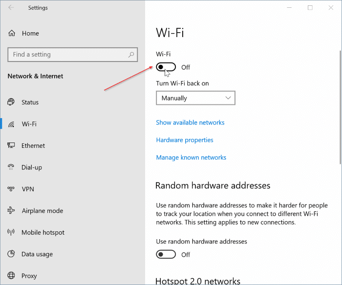Click the Data usage pie icon
342x285 pixels.
tap(11, 254)
